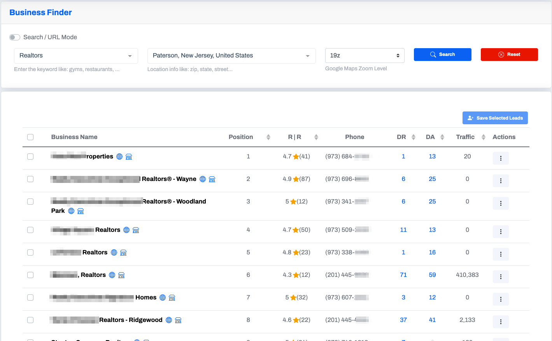
Task: Click traffic value 2,133
Action: (467, 320)
